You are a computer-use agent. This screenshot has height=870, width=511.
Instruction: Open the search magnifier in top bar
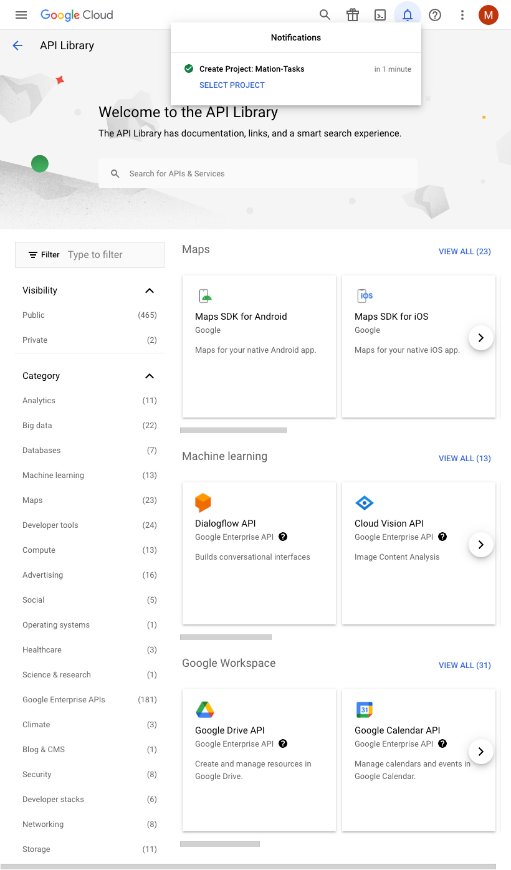[x=325, y=15]
